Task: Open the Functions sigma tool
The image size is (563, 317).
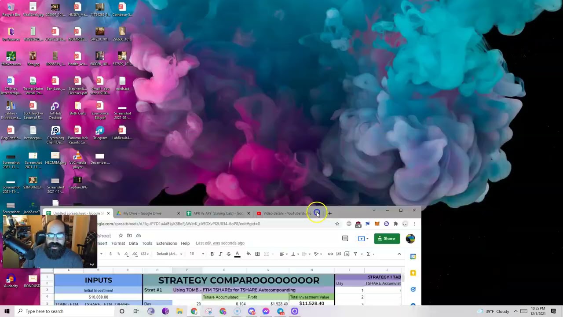Action: point(368,254)
